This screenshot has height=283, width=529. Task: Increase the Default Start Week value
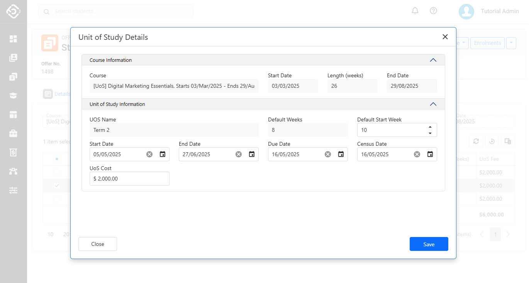pos(430,127)
